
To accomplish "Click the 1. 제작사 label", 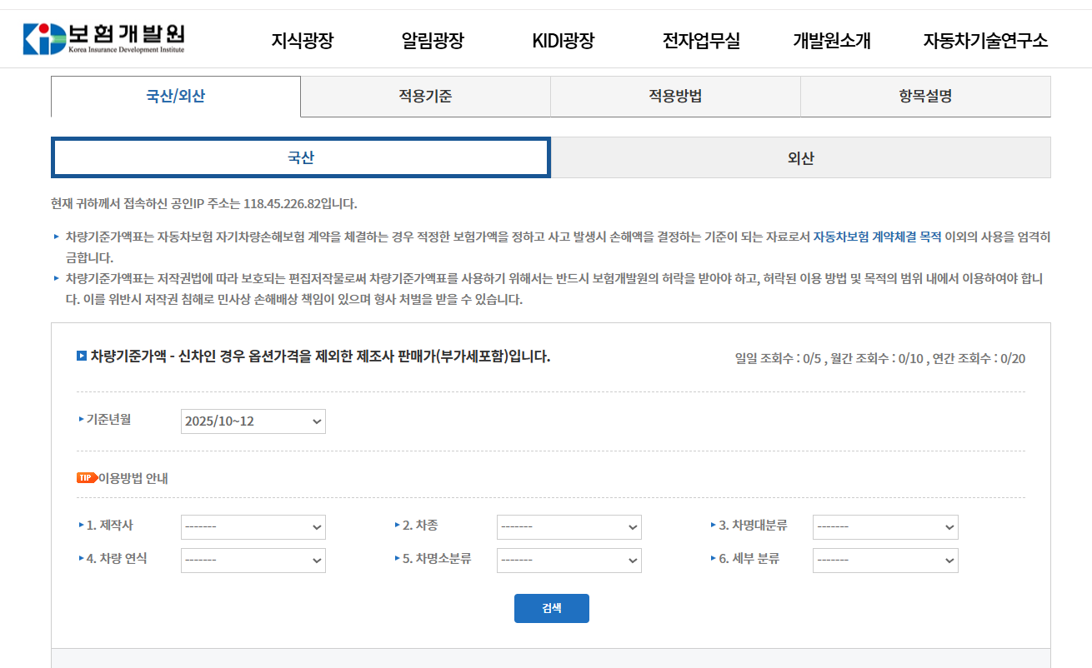I will (109, 525).
